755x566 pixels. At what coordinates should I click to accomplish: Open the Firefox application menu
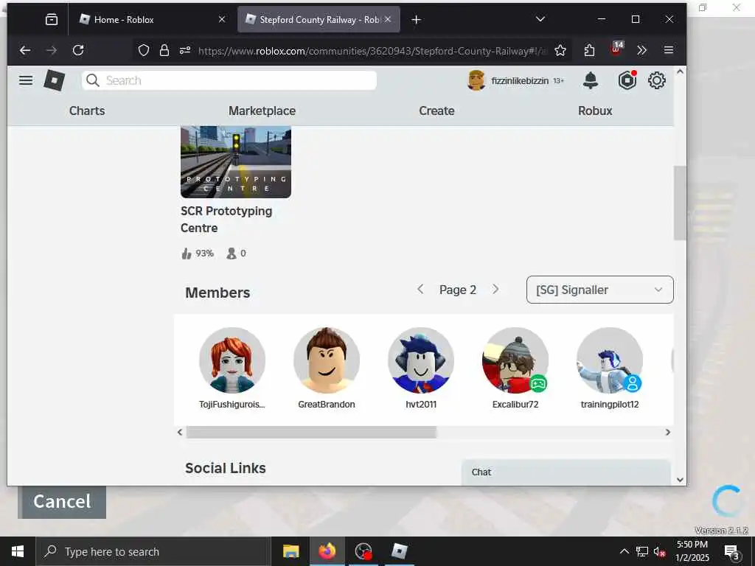tap(668, 50)
